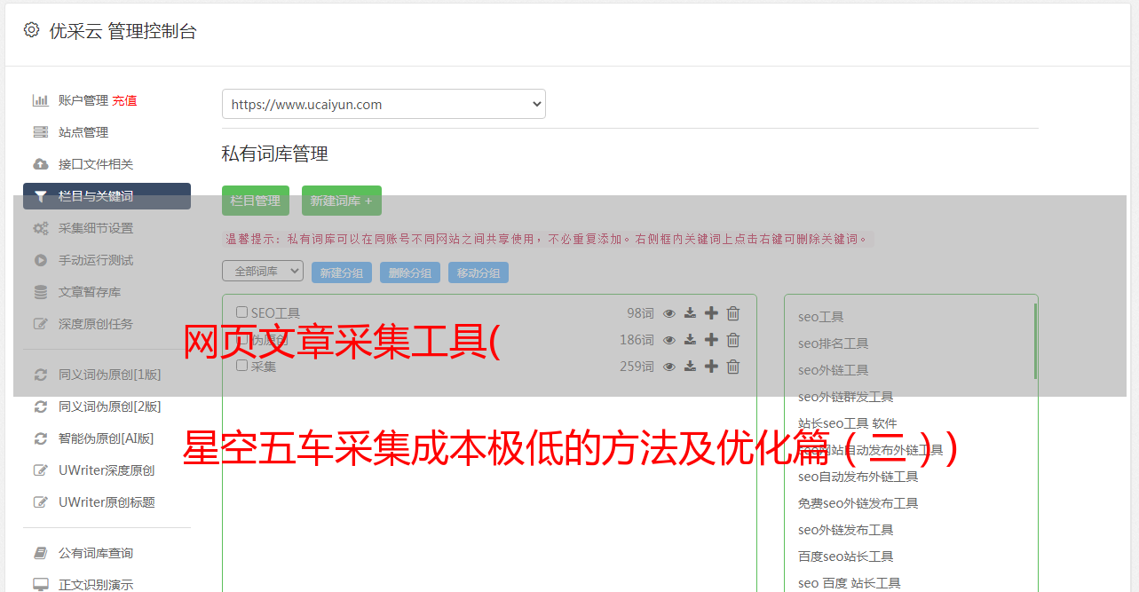The height and width of the screenshot is (592, 1139).
Task: Click the 新建词库 + button
Action: tap(342, 201)
